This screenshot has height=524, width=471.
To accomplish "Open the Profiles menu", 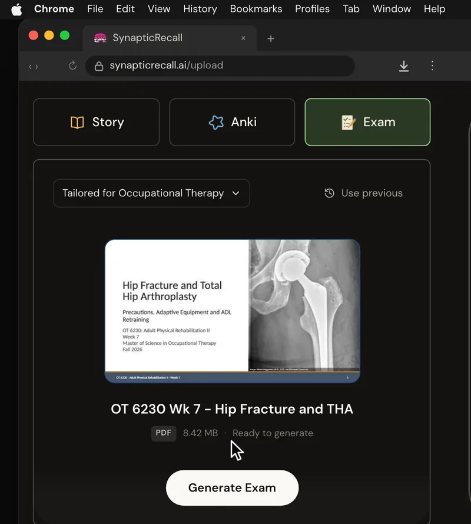I will pyautogui.click(x=312, y=9).
